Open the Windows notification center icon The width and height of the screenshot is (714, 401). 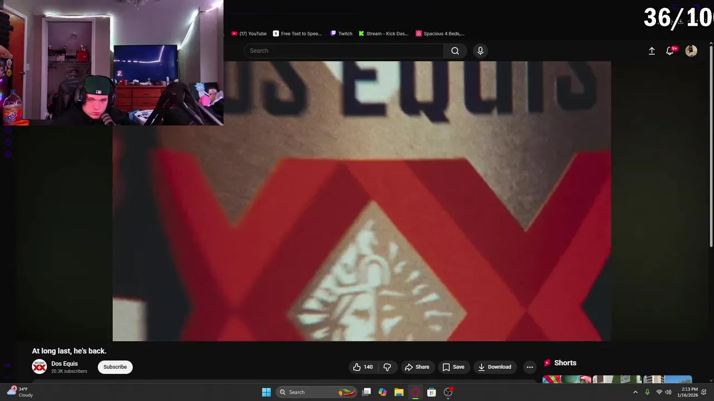(x=705, y=392)
